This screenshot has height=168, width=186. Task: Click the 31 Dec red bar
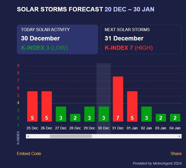(x=118, y=99)
